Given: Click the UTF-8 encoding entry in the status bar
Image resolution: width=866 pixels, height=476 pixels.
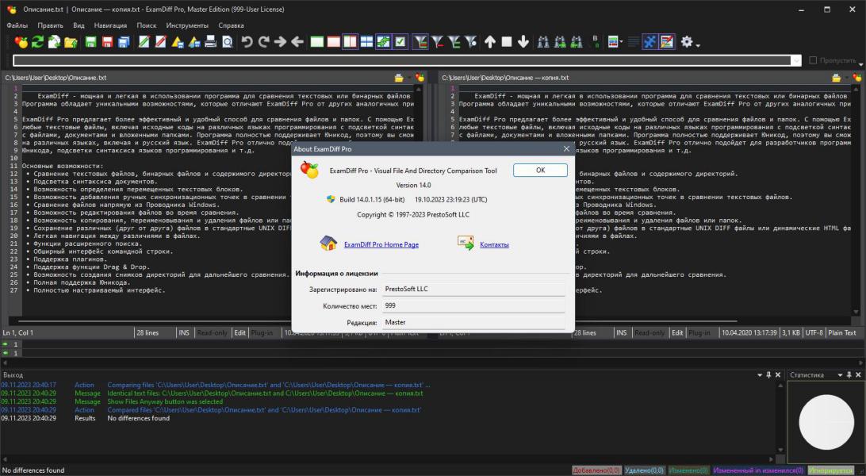Looking at the screenshot, I should (814, 333).
